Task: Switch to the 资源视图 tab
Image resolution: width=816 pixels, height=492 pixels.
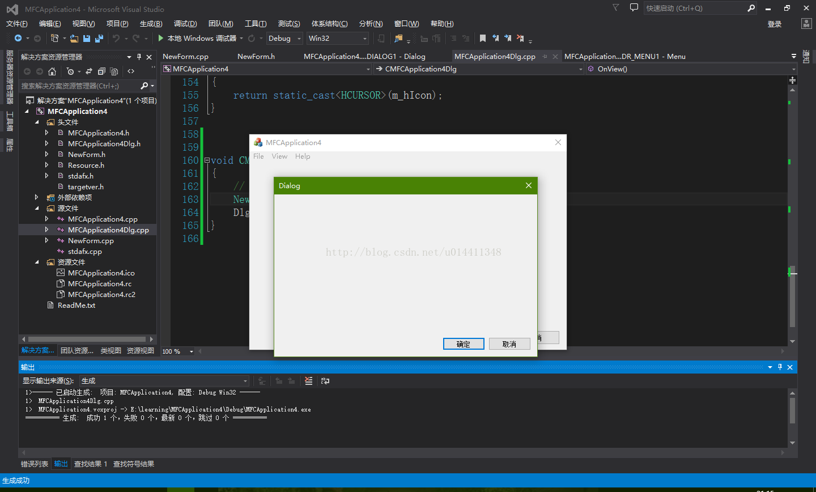Action: point(141,351)
